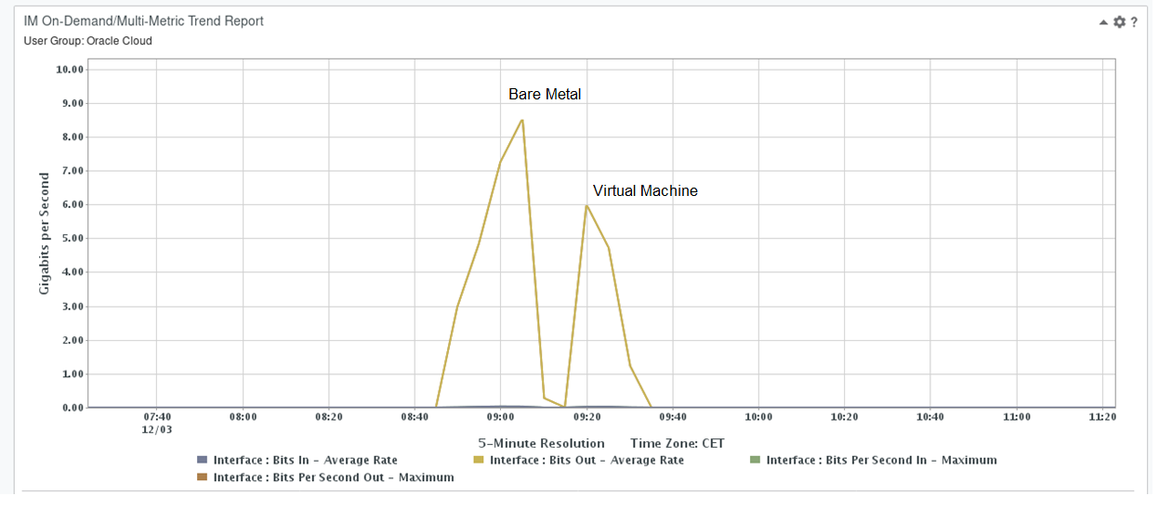Click the yellow Bits Out Average Rate swatch
Viewport: 1159px width, 509px height.
(479, 460)
